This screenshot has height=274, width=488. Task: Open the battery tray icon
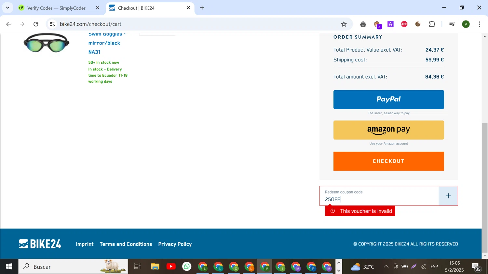[404, 267]
